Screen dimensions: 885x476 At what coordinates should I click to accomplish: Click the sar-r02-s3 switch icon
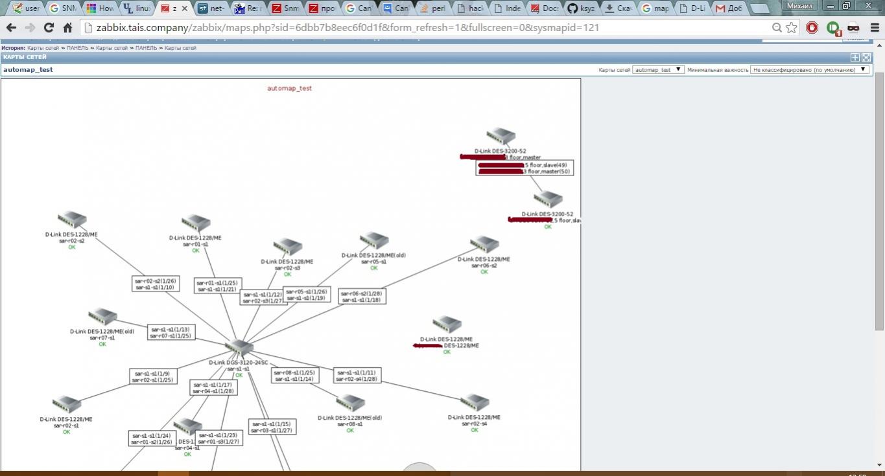point(288,247)
